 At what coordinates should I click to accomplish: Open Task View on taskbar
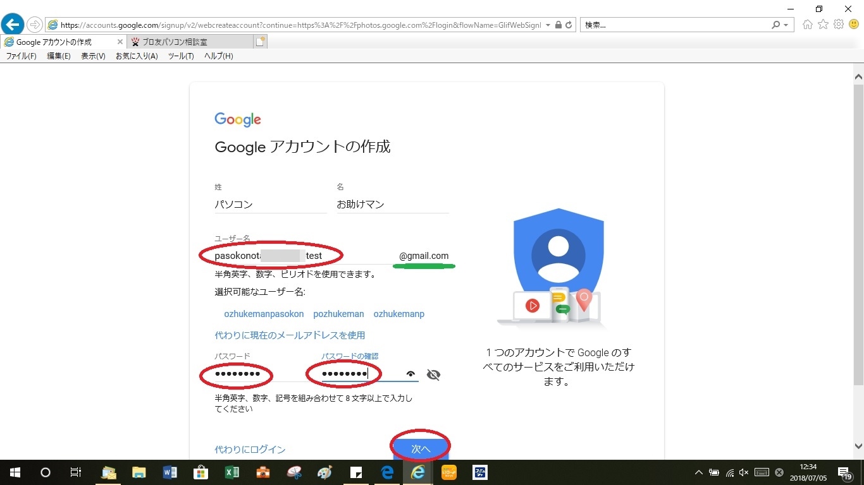click(75, 472)
